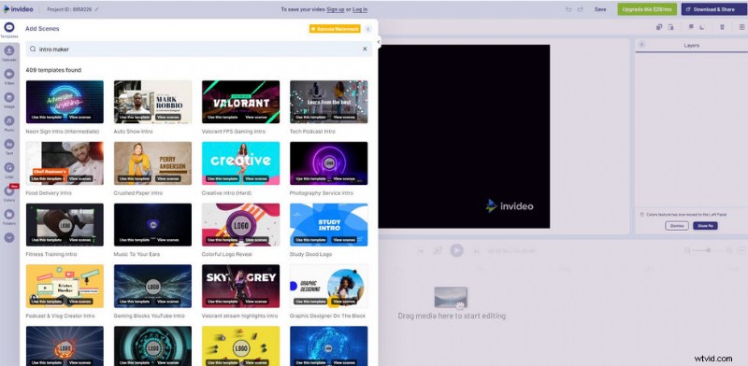Screen dimensions: 748x366
Task: Click Show Me in Colors notice
Action: click(706, 226)
